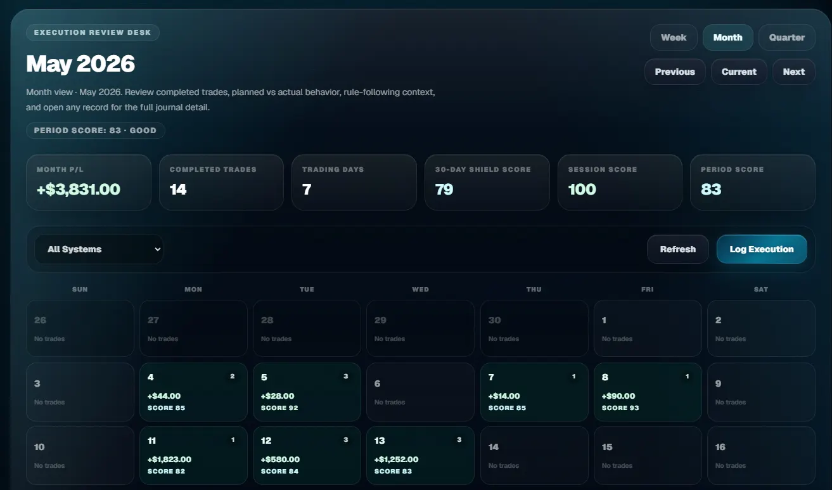Switch to the Quarter view tab
Image resolution: width=832 pixels, height=490 pixels.
[x=787, y=37]
